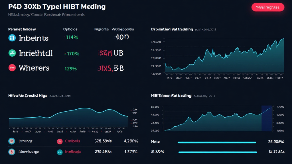Click the red Wherers icon
The image size is (292, 164).
pyautogui.click(x=12, y=68)
